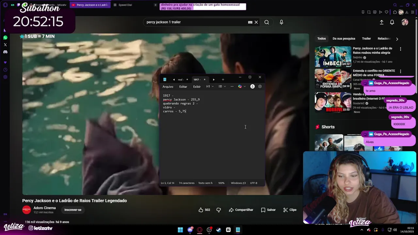Open YouTube account avatar menu

pos(405,22)
